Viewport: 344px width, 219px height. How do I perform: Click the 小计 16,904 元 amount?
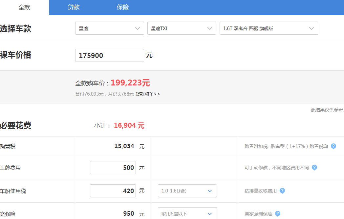129,126
